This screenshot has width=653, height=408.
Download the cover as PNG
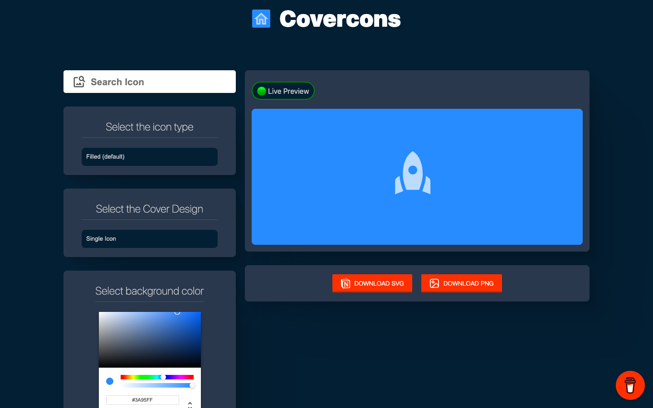[x=462, y=283]
